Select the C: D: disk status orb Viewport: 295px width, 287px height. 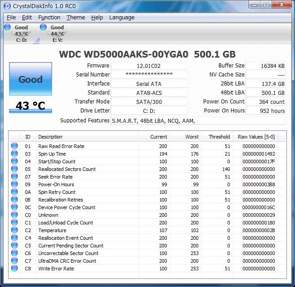7,27
